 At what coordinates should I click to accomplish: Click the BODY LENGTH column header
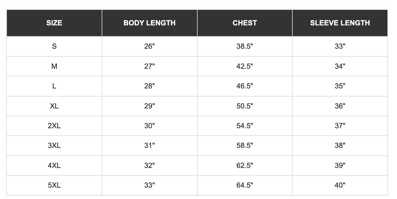(149, 23)
